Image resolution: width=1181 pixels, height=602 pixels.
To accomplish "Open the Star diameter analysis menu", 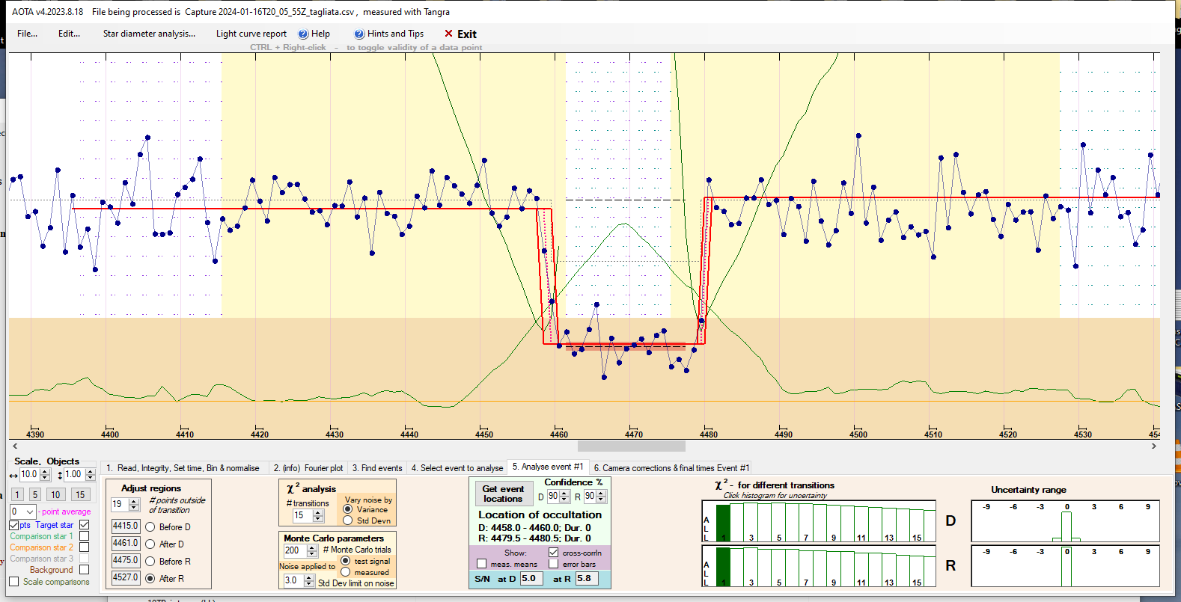I will tap(149, 34).
